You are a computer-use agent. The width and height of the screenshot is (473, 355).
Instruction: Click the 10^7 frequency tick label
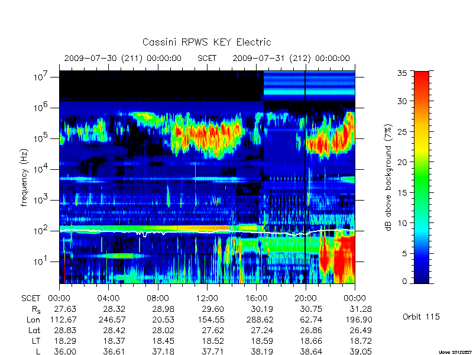click(41, 77)
